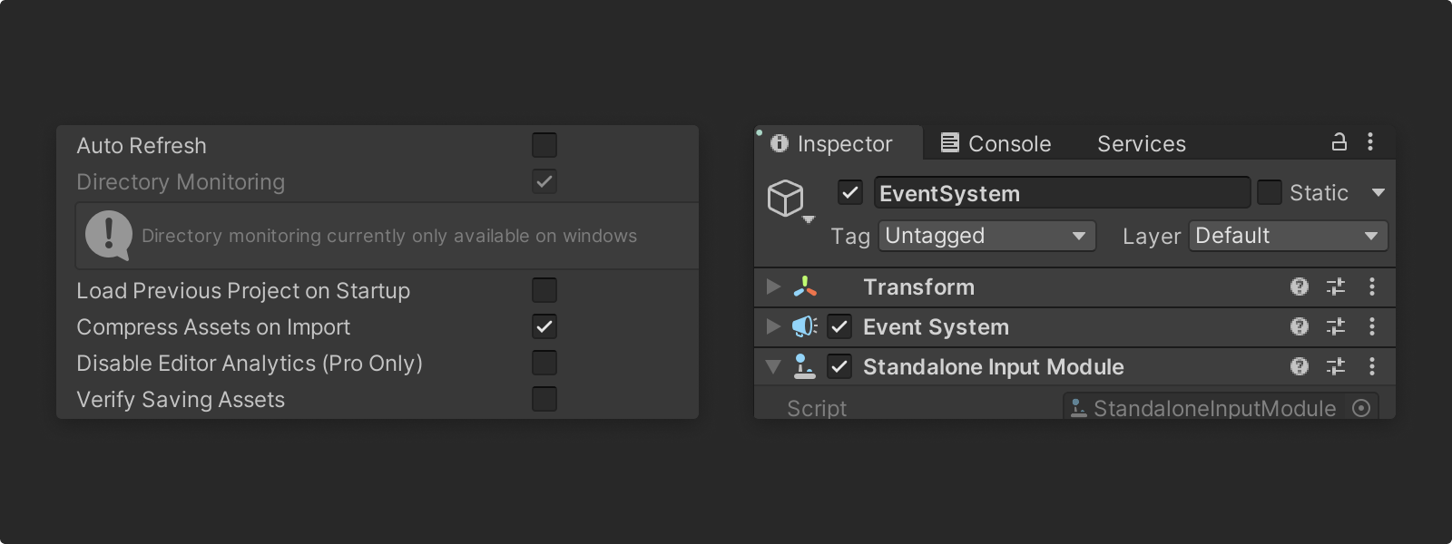
Task: Open Standalone Input Module three-dot menu
Action: [1371, 366]
